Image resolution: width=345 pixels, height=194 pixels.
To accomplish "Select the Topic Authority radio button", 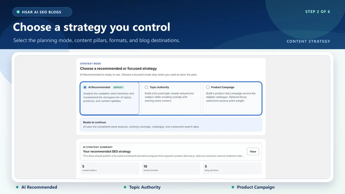I will [146, 88].
